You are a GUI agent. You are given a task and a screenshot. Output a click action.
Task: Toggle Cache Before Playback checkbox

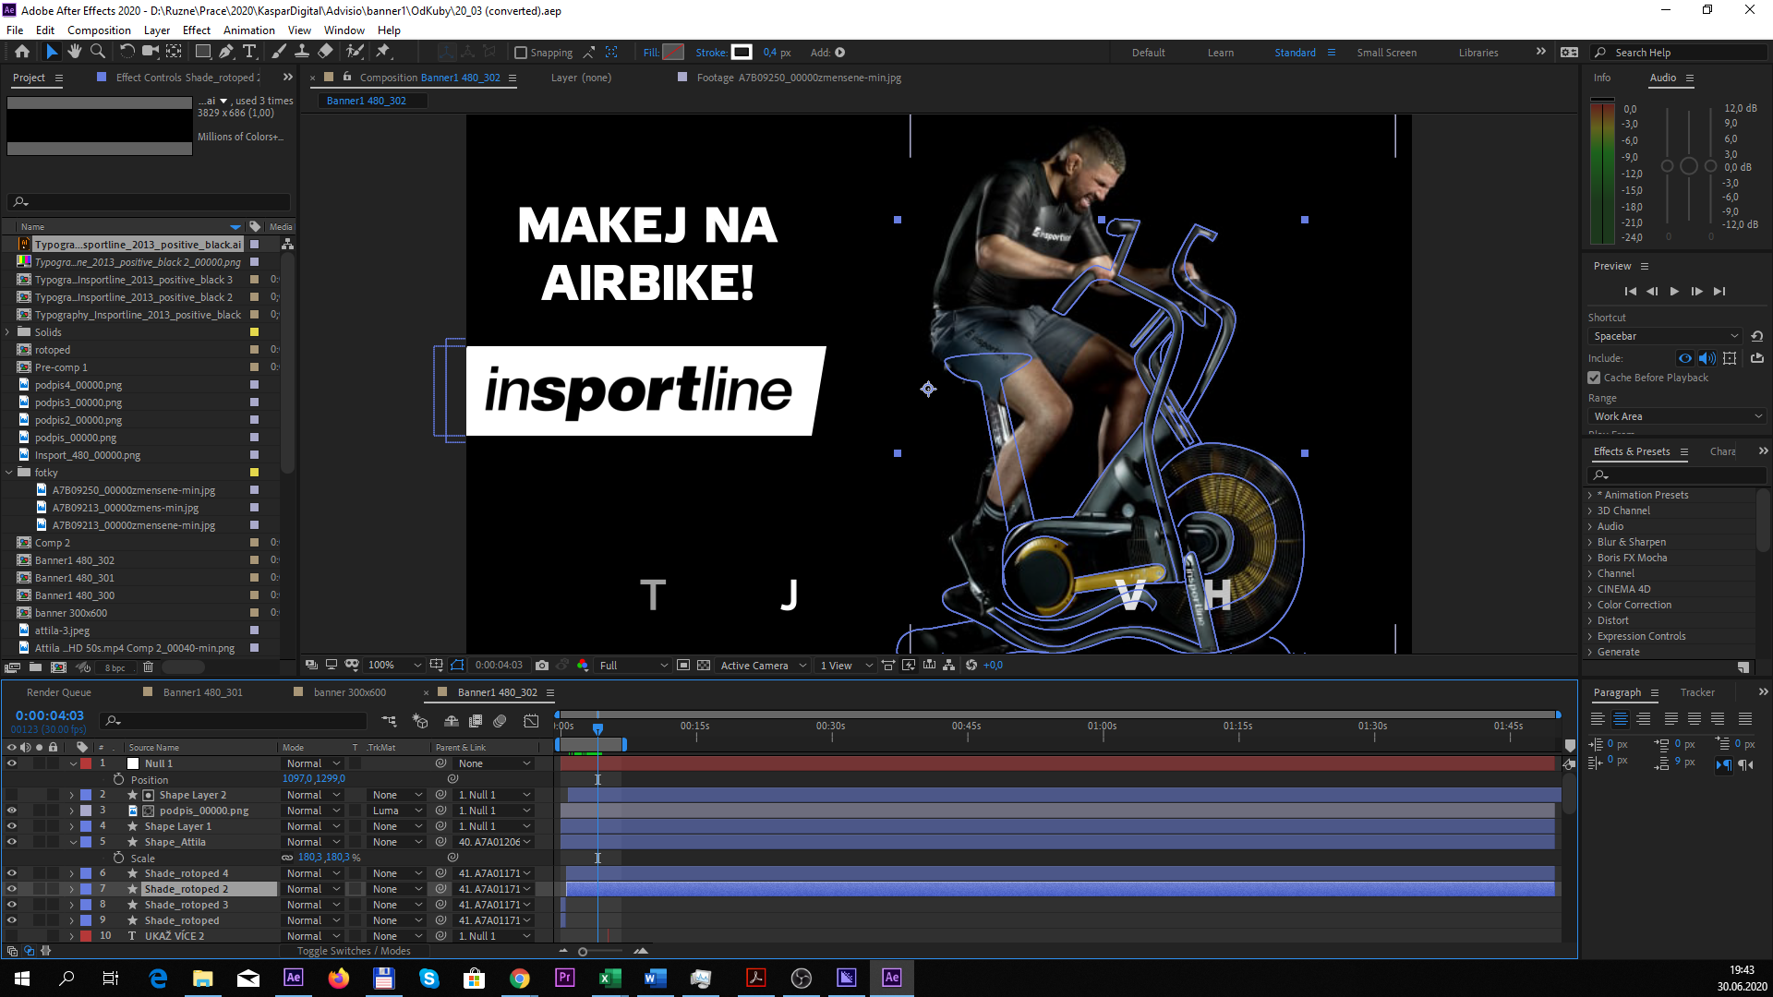[1594, 378]
